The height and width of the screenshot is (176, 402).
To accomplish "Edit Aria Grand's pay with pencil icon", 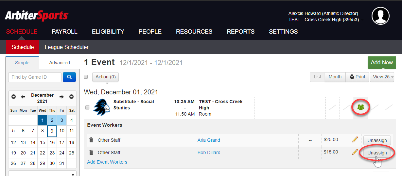I will [x=355, y=140].
